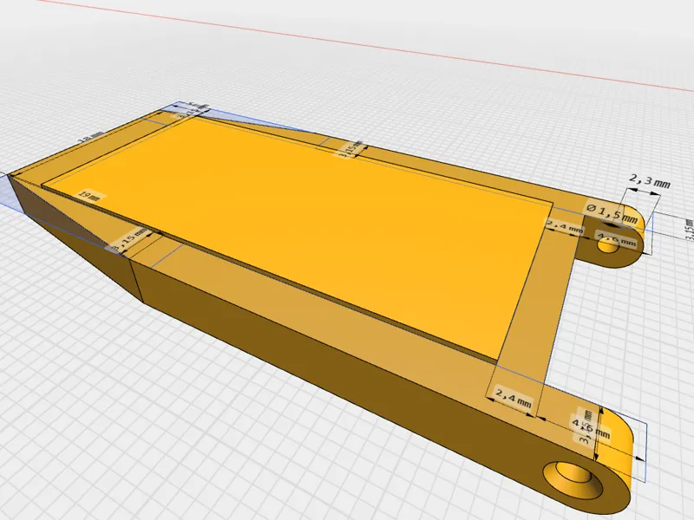Click the '18 mm' edge dimension label

point(91,138)
